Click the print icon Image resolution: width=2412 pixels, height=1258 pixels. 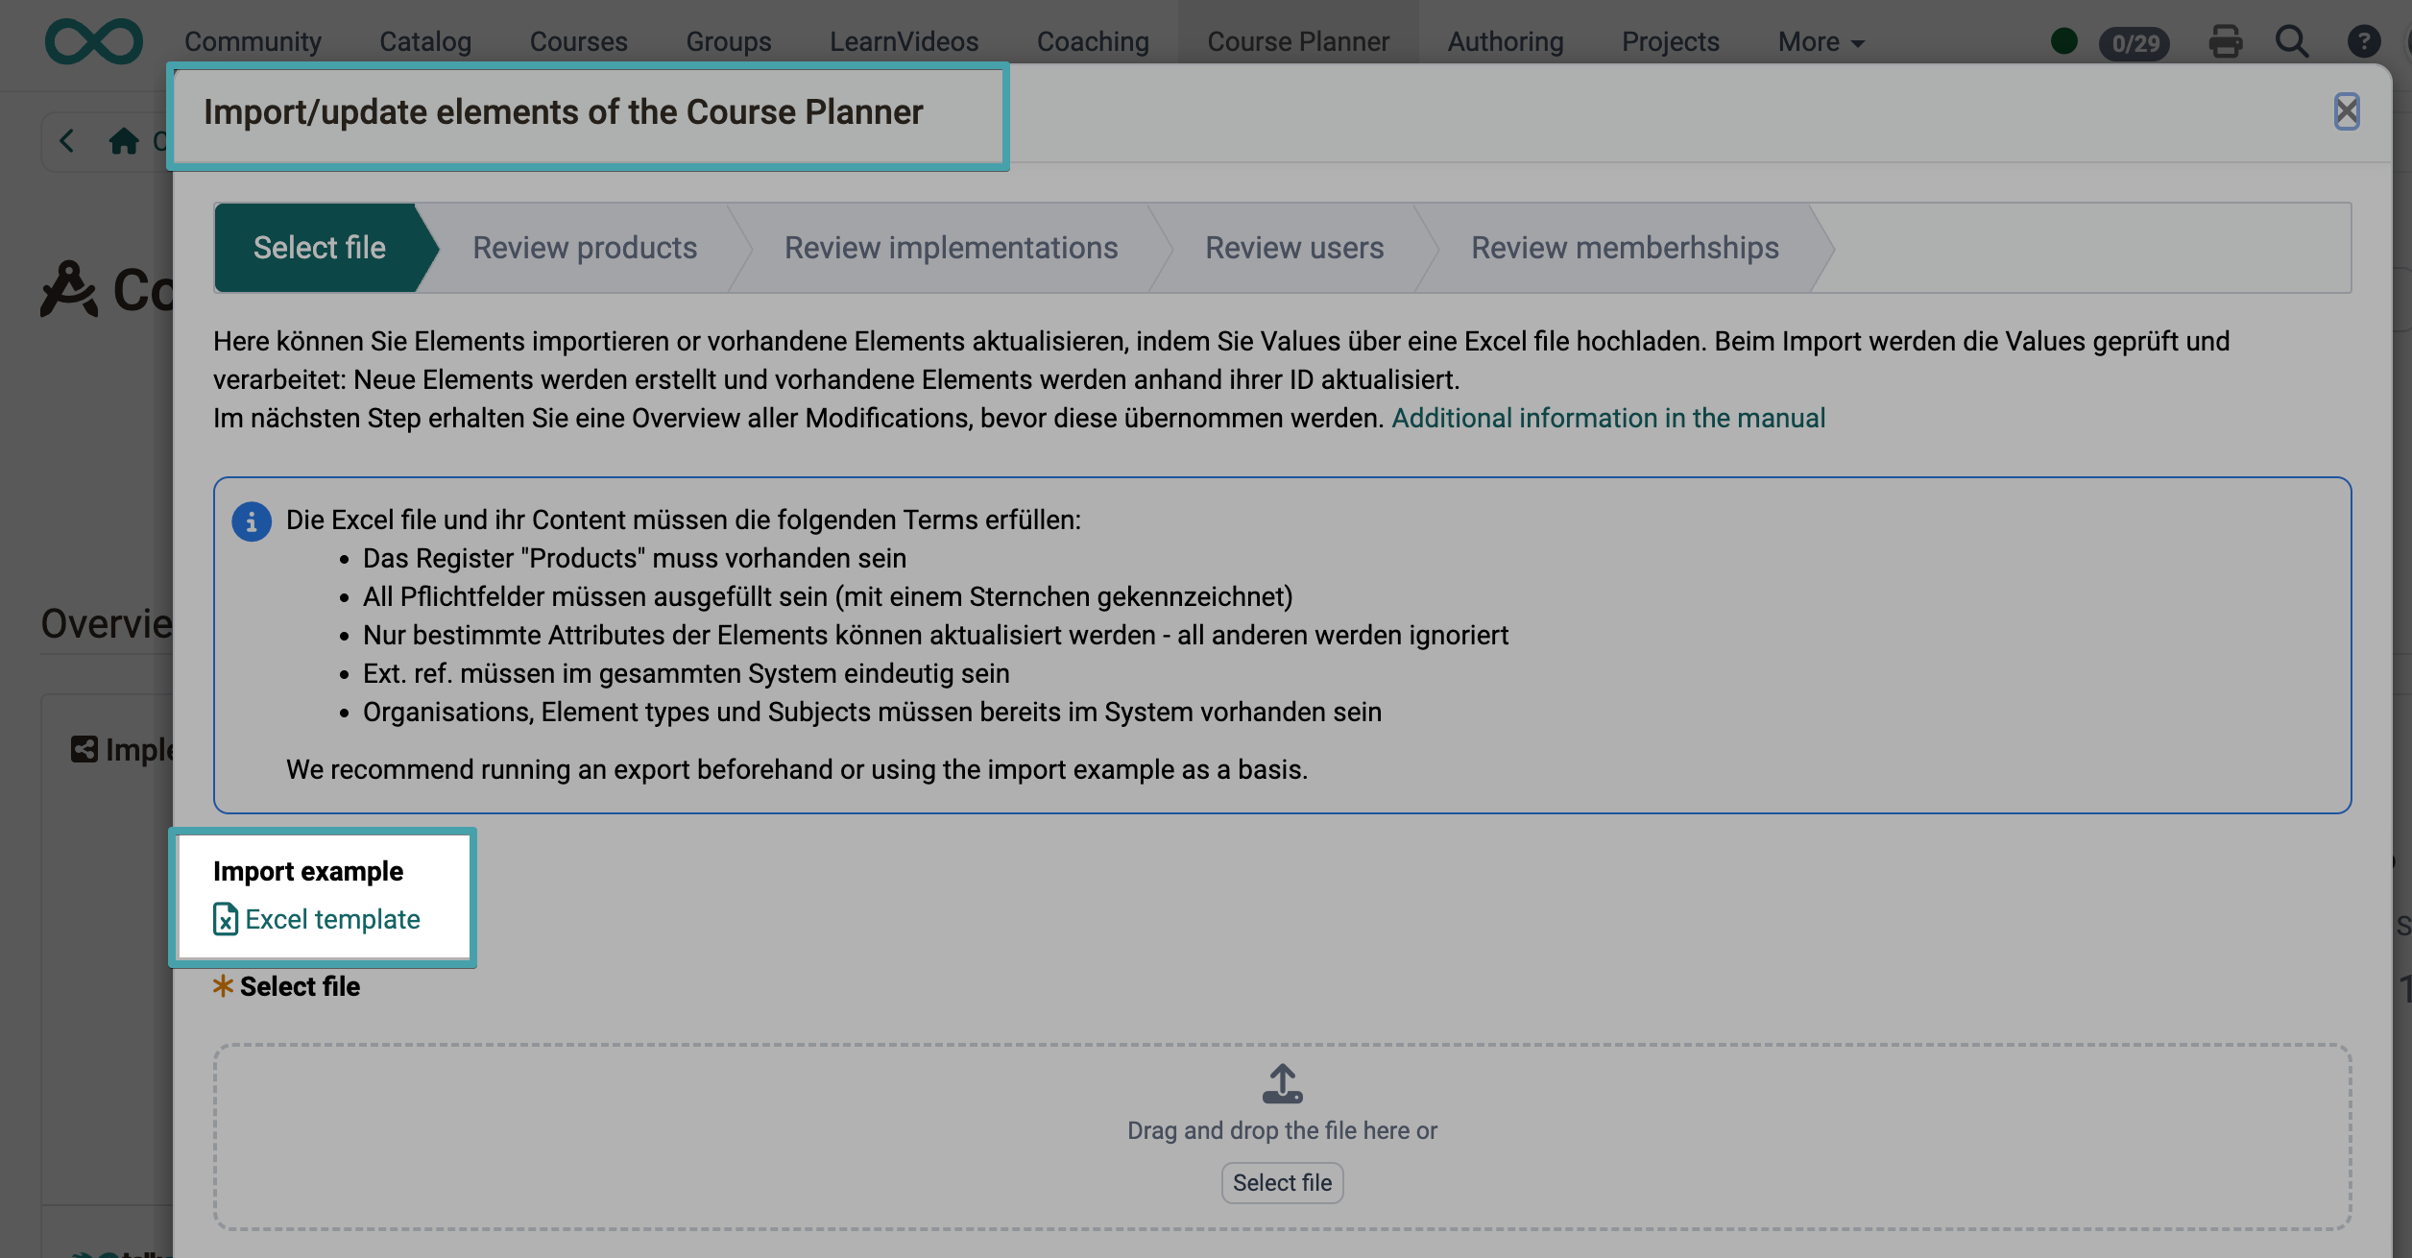click(x=2226, y=41)
